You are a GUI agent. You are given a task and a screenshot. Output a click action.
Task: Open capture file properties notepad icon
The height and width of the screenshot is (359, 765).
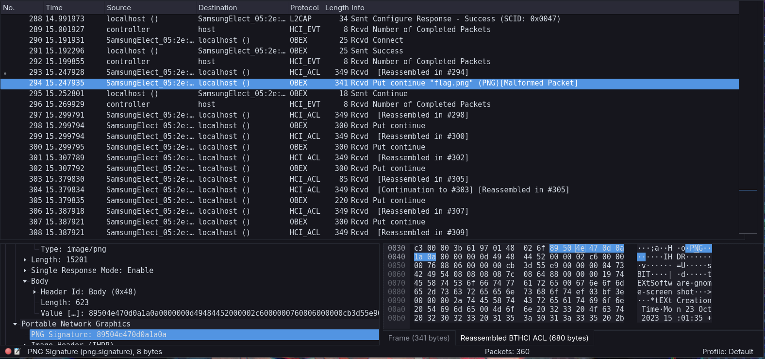pos(17,351)
